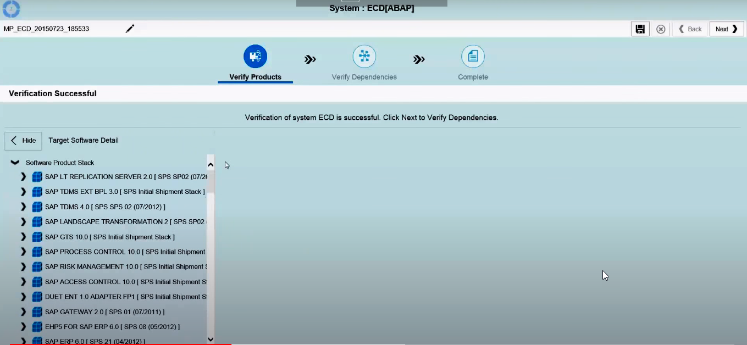The image size is (747, 345).
Task: Click the SAP LANDSCAPE TRANSFORMATION cube icon
Action: (x=37, y=222)
